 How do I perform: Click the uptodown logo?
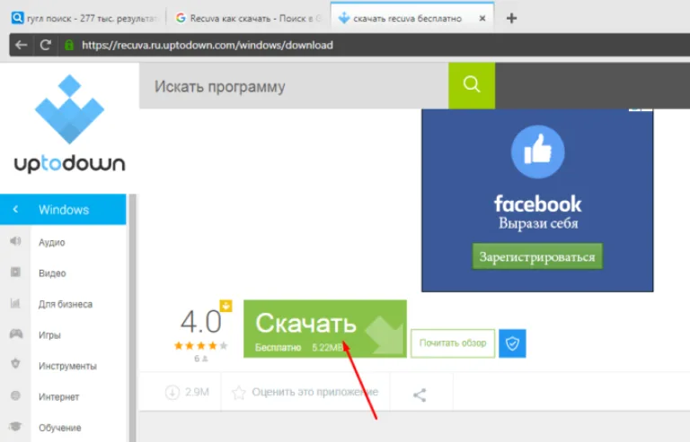click(x=69, y=125)
